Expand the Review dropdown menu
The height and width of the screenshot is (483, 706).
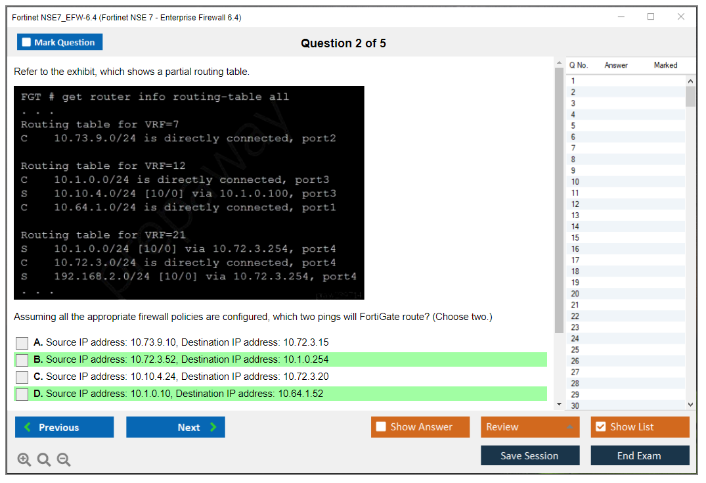[x=530, y=427]
